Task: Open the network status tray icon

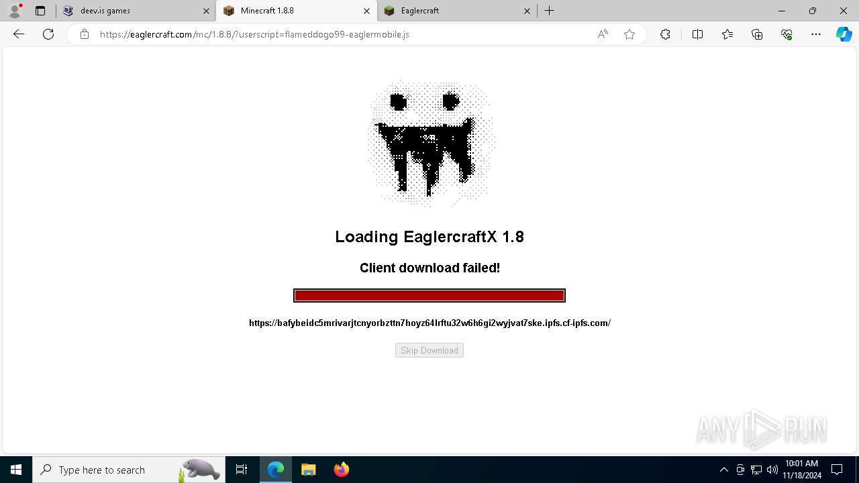Action: (756, 470)
